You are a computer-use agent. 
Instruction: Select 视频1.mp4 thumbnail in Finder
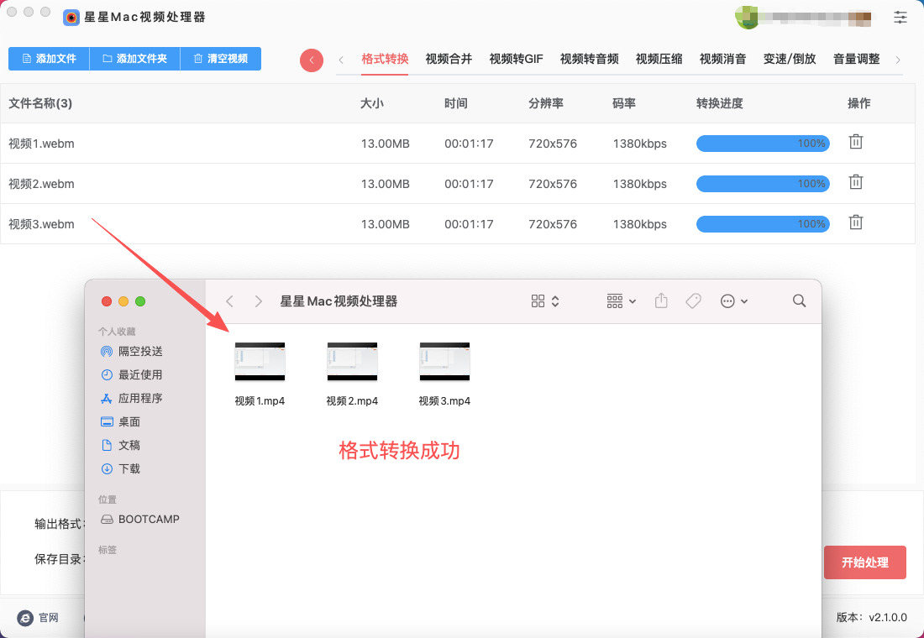(260, 362)
